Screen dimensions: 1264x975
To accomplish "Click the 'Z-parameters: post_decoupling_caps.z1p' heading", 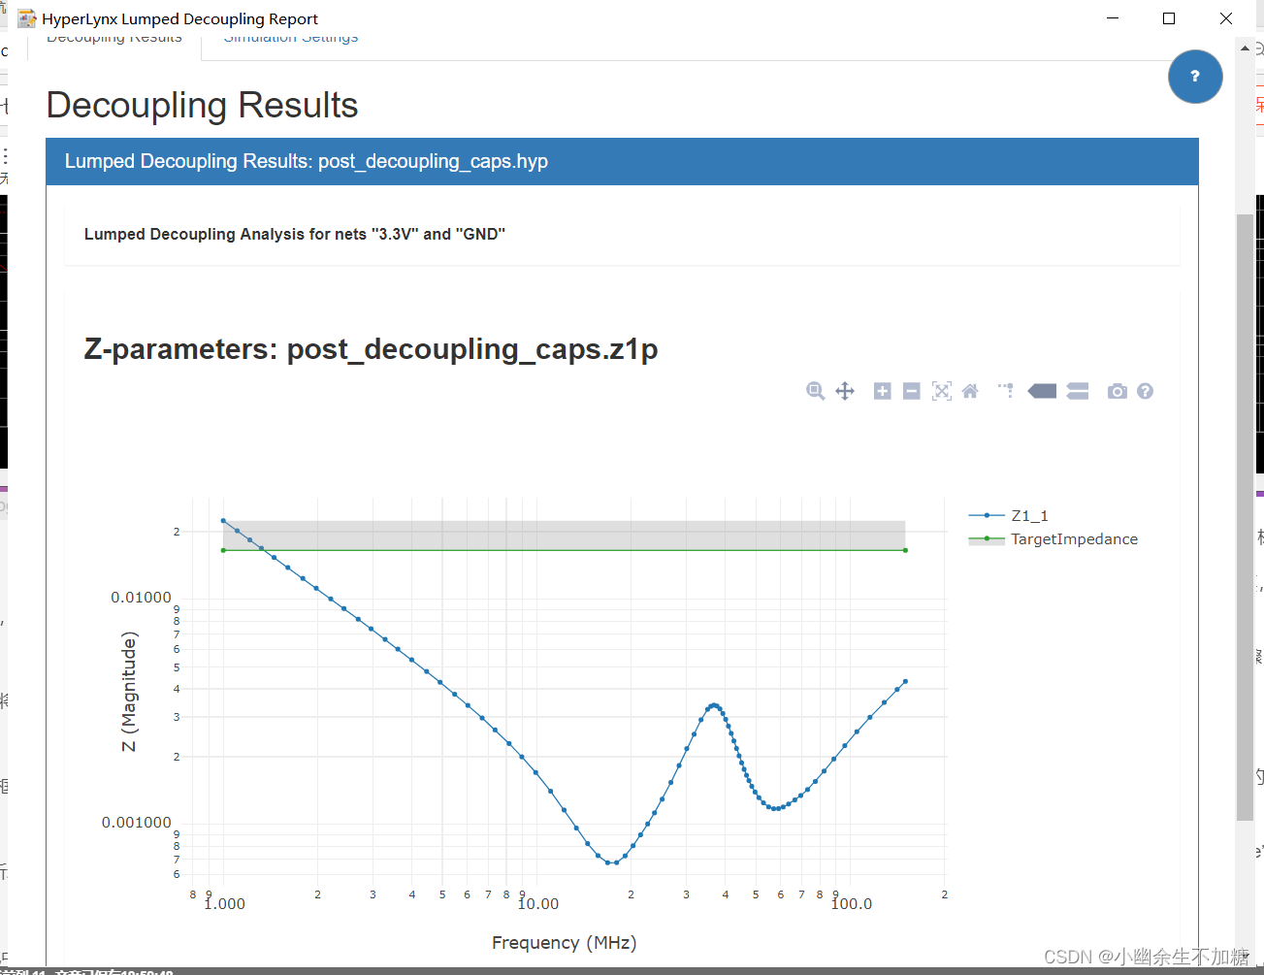I will (x=371, y=348).
